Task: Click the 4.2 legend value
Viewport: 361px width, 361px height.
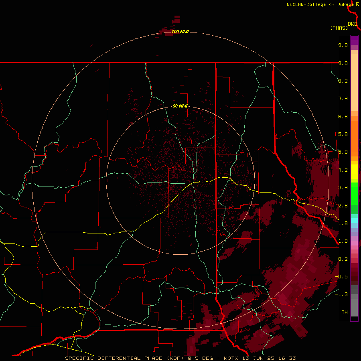Action: pos(343,170)
